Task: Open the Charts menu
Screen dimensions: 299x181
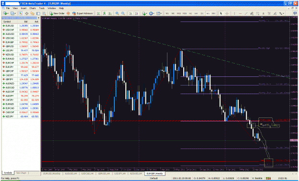Action: click(33, 9)
